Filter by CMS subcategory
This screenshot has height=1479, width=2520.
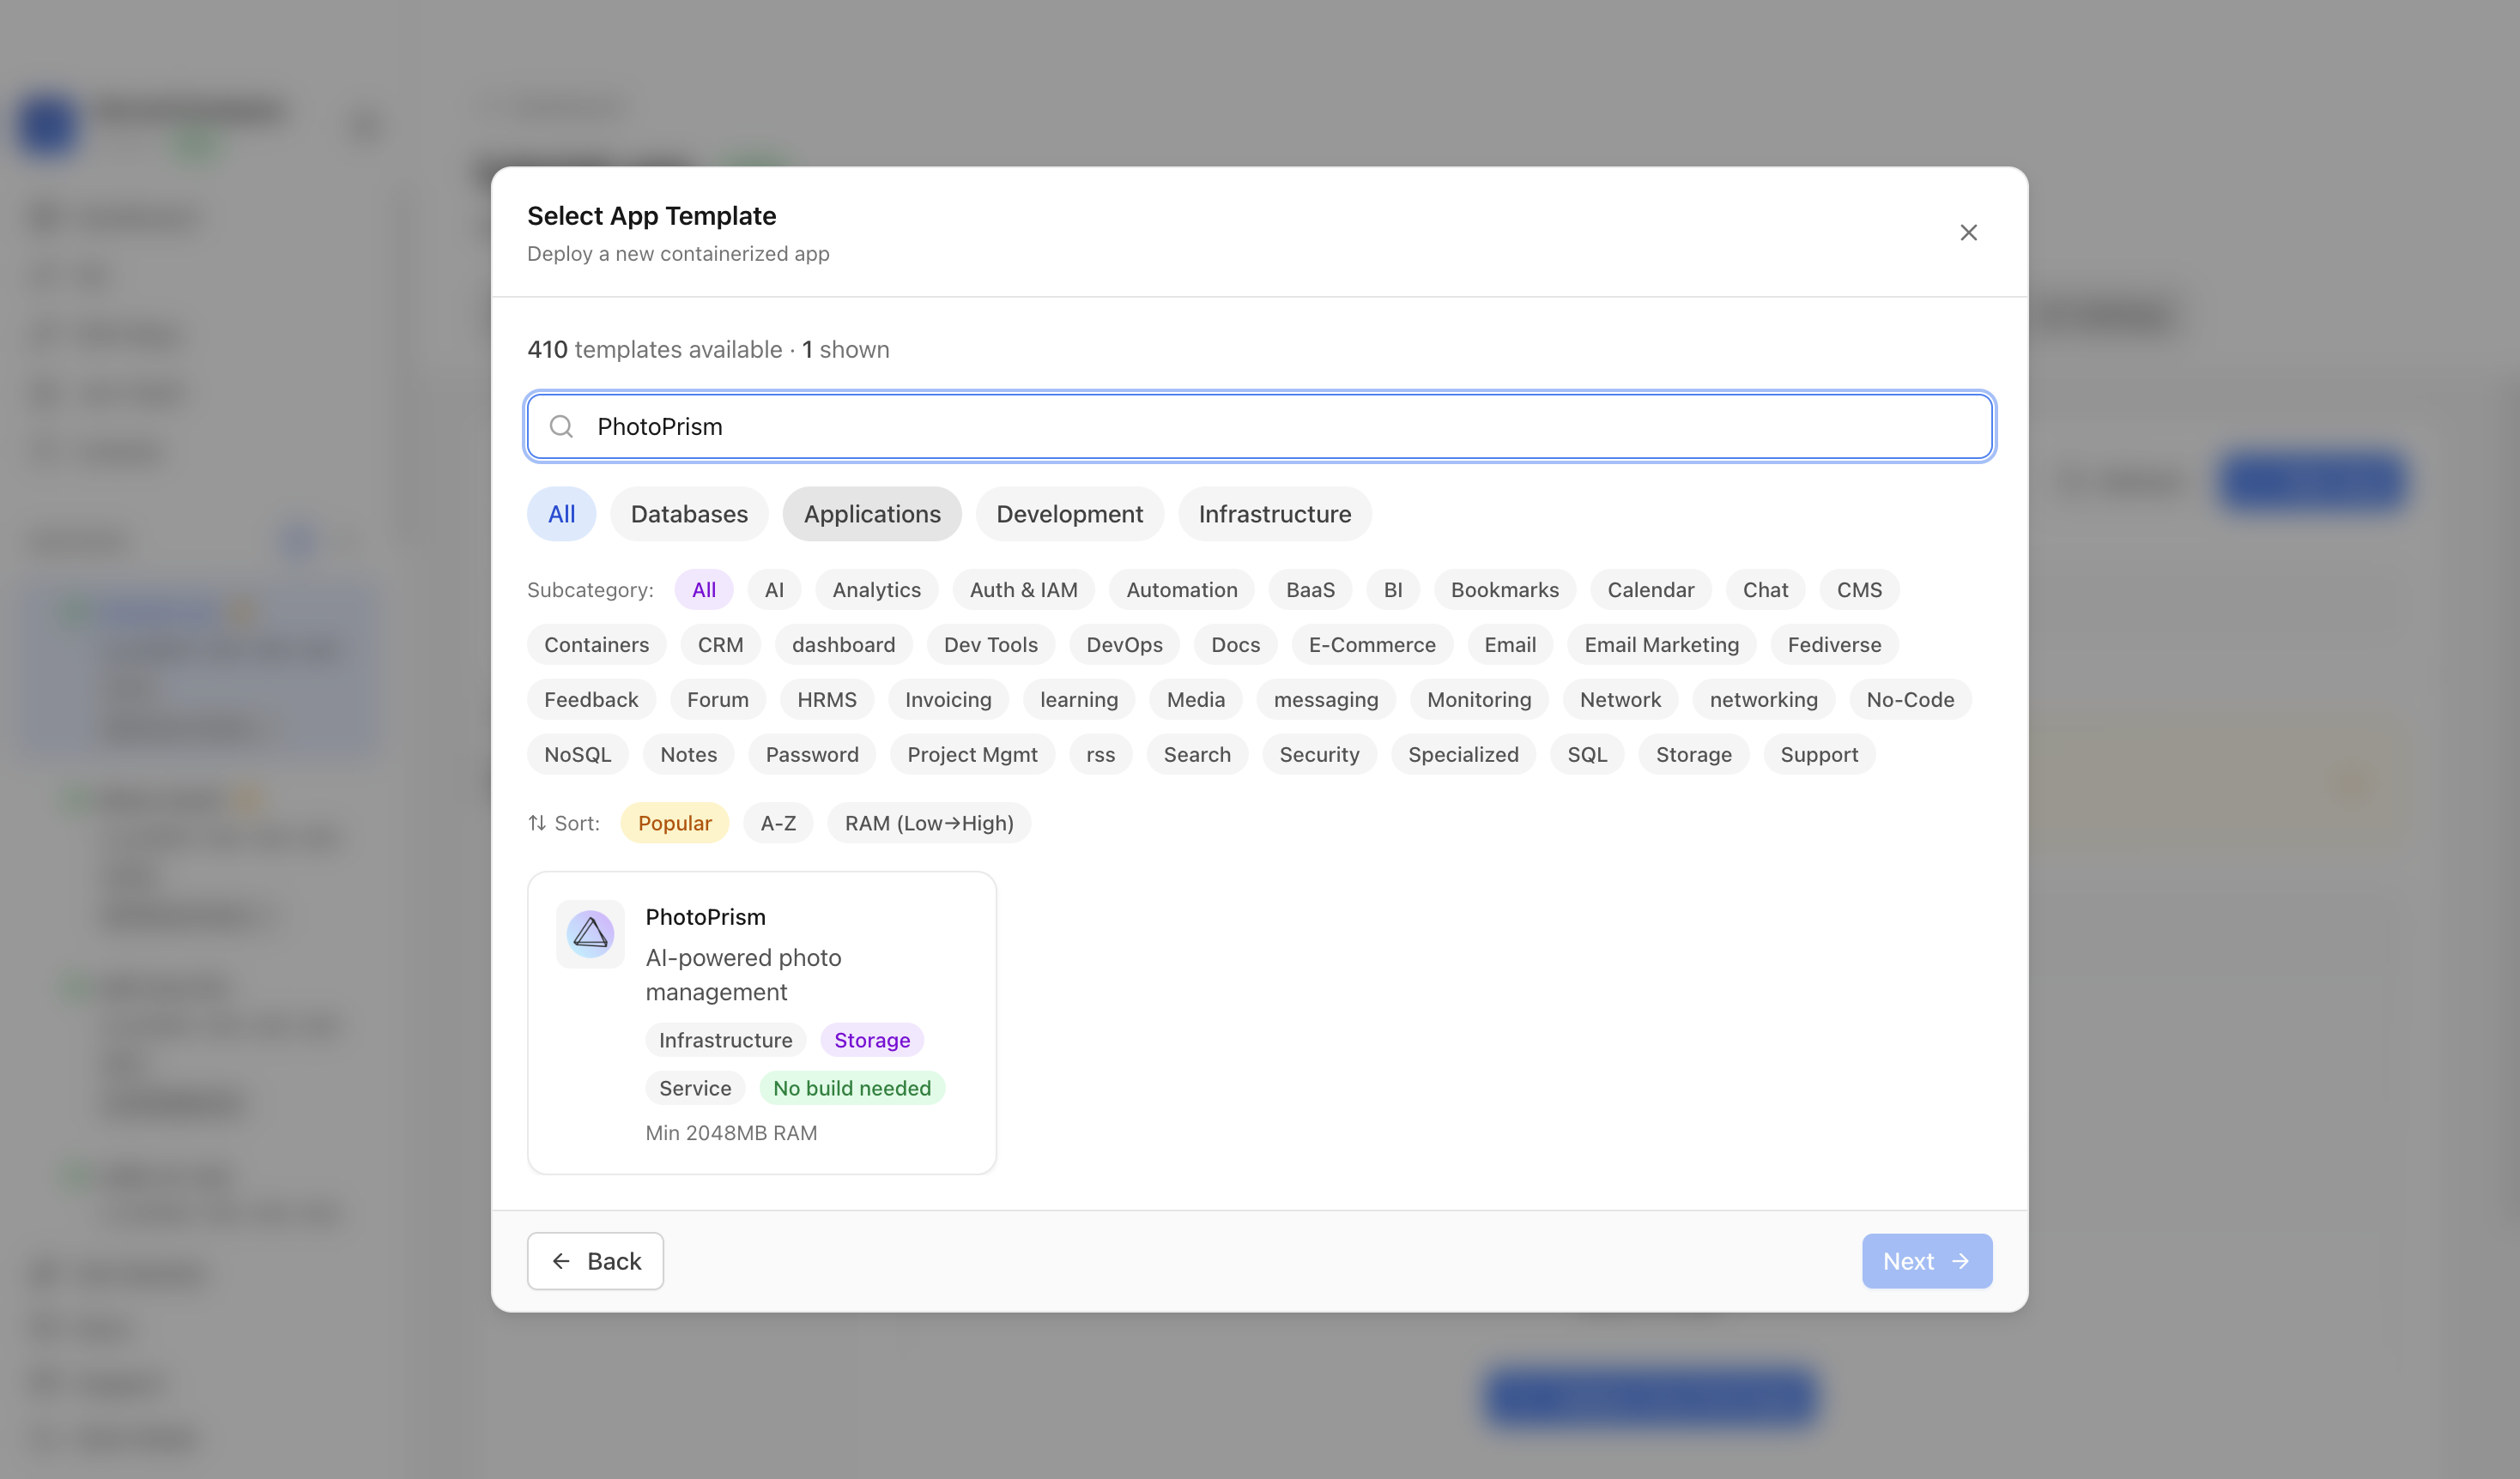[x=1859, y=589]
